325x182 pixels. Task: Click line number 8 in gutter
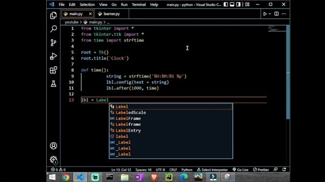click(x=72, y=70)
